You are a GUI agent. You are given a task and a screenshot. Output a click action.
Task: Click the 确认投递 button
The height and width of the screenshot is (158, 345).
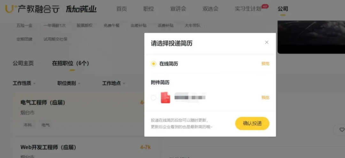(252, 124)
